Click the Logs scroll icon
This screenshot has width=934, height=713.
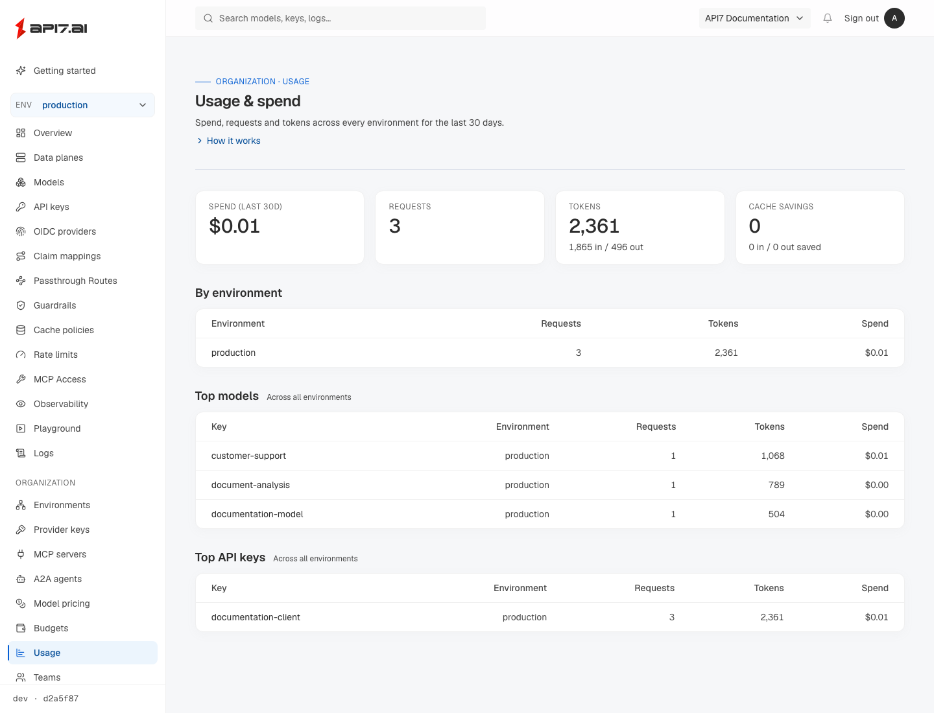(x=21, y=453)
